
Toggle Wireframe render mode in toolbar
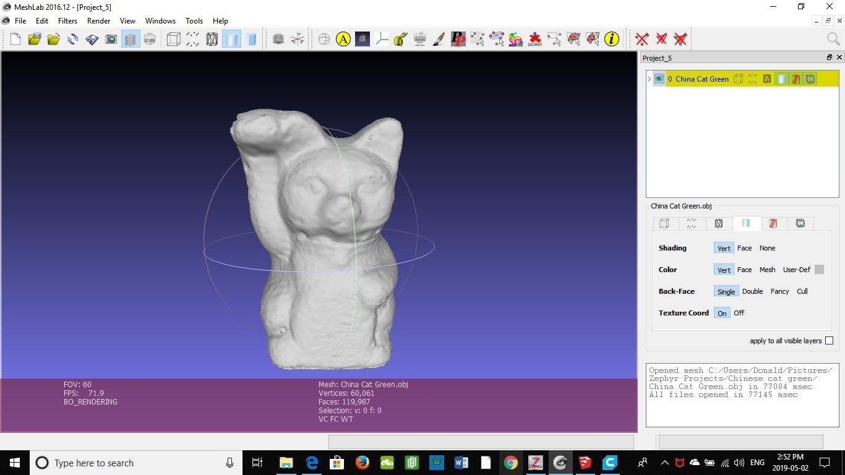point(212,40)
